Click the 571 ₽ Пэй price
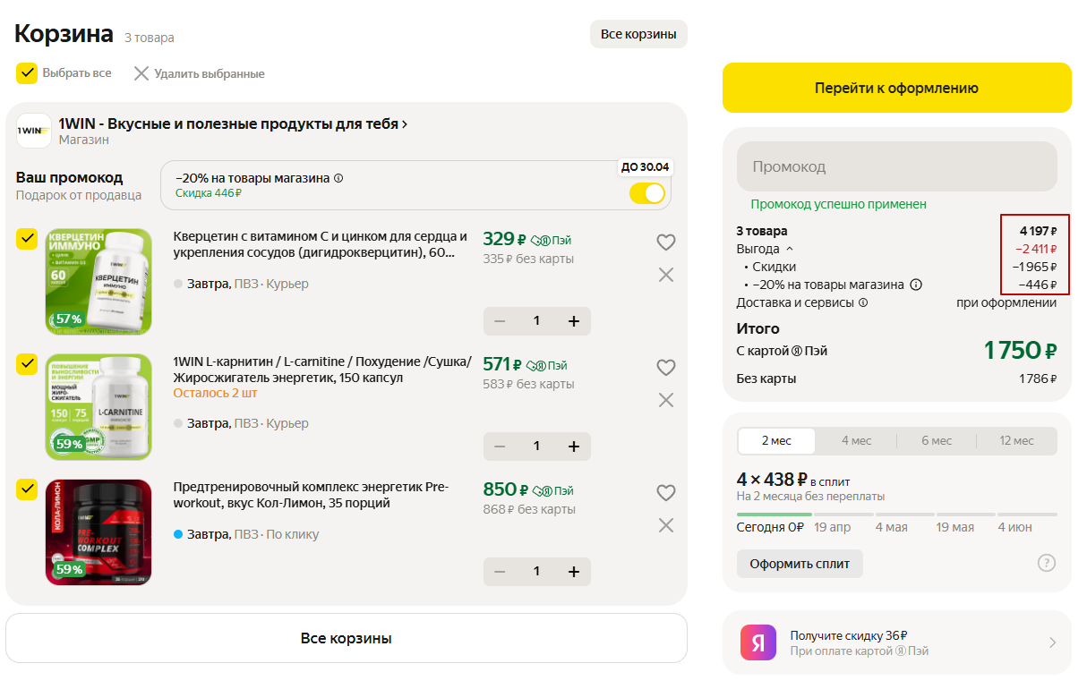This screenshot has height=689, width=1087. click(525, 364)
